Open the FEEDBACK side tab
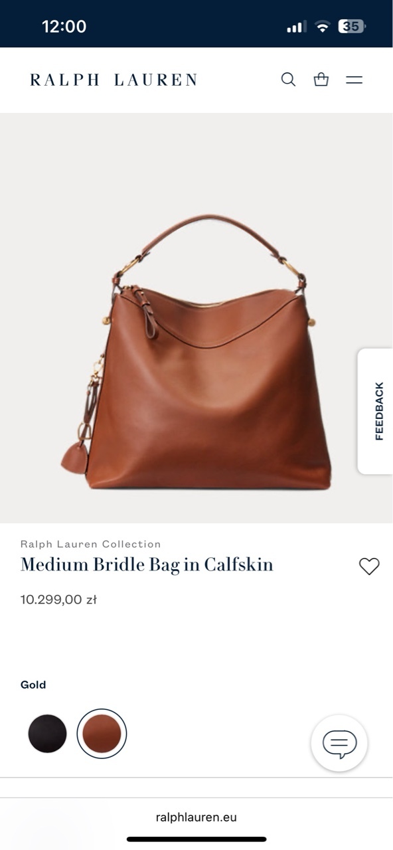The image size is (393, 850). [x=376, y=411]
